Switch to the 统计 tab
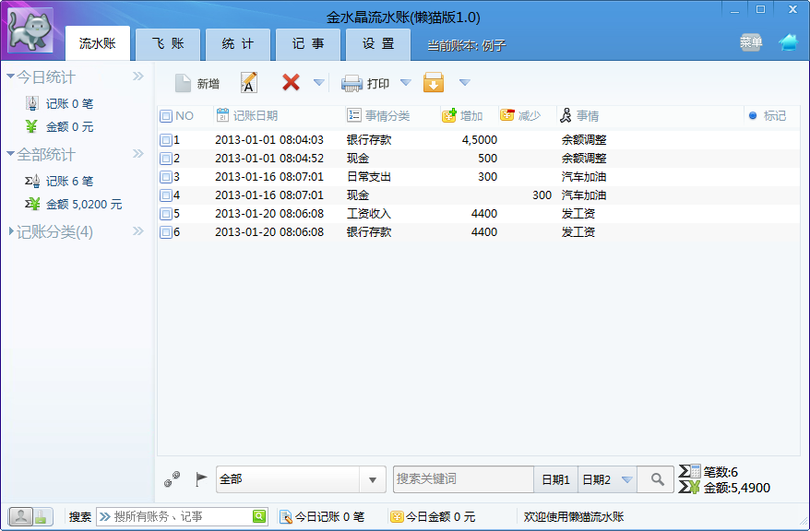This screenshot has height=531, width=810. [238, 44]
